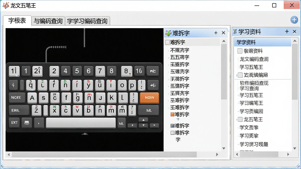Image resolution: width=301 pixels, height=169 pixels.
Task: Click the A key on the keyboard
Action: tap(32, 98)
